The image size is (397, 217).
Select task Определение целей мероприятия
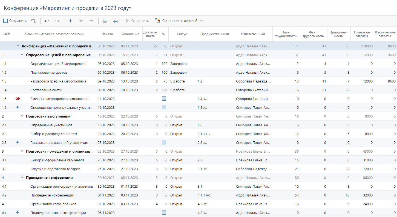pos(58,64)
